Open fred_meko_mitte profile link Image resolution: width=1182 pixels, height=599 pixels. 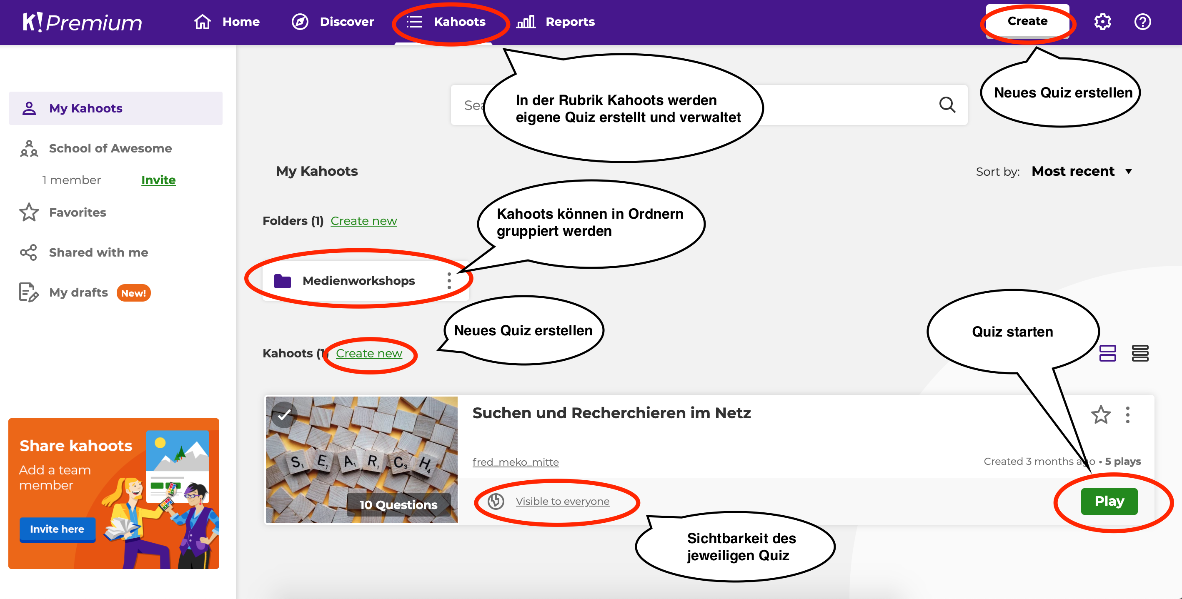coord(515,462)
